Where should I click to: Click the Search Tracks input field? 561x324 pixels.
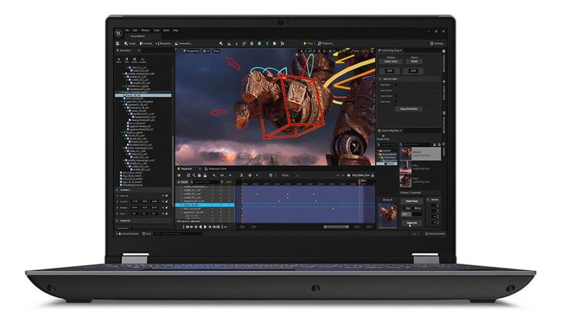(x=205, y=182)
